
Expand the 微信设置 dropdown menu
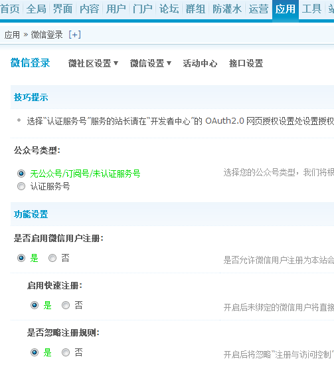(151, 63)
